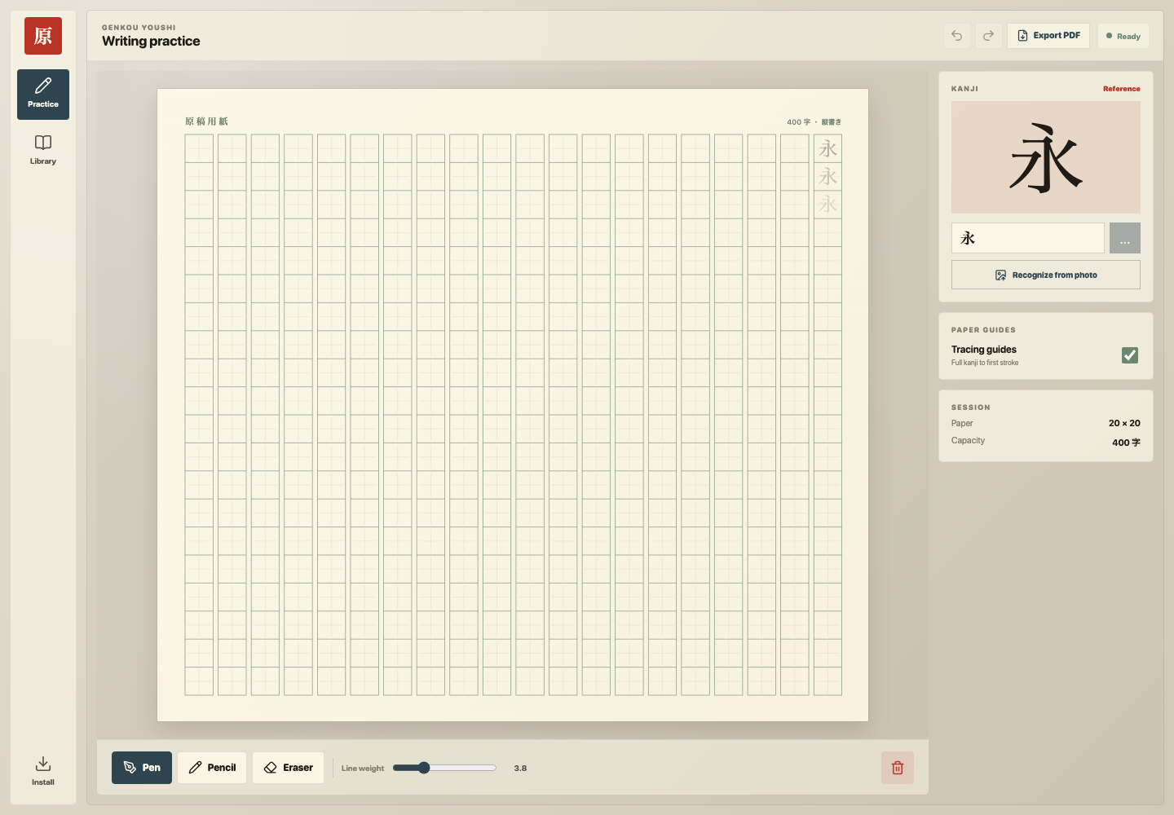Screen dimensions: 1174x815
Task: Click the PAPER GUIDES panel heading
Action: 983,330
